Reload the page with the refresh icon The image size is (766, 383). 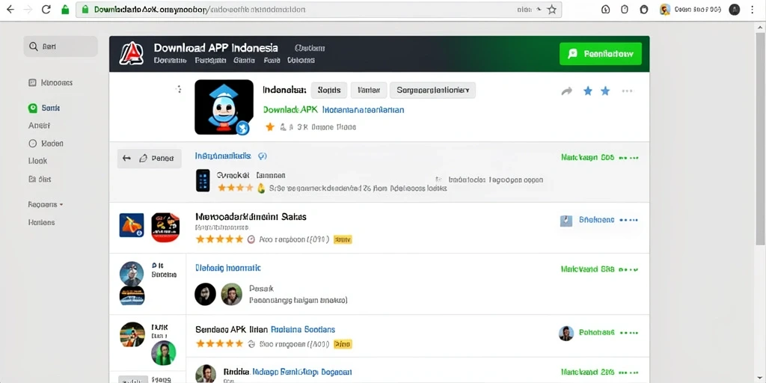[x=46, y=9]
